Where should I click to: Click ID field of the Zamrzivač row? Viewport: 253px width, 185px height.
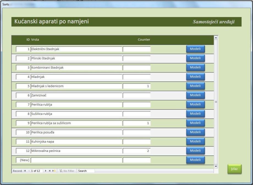click(x=23, y=95)
